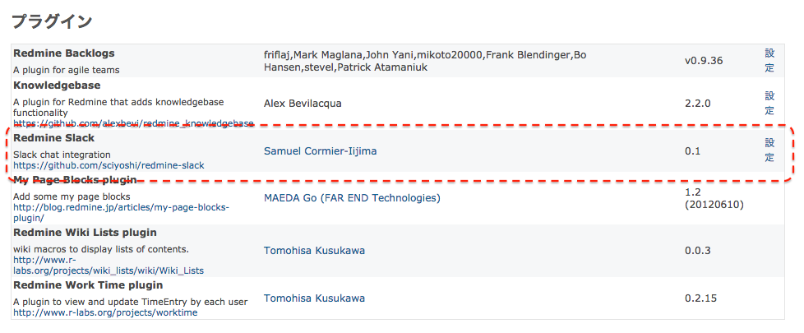Click the プラグイン page heading
Viewport: 804px width, 333px height.
click(x=51, y=21)
